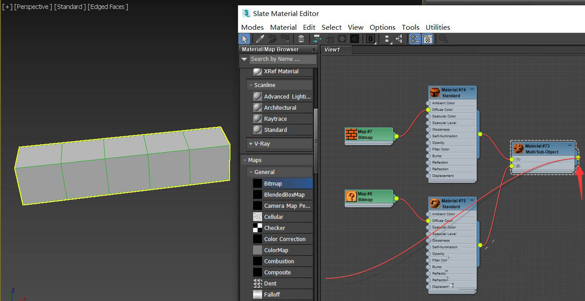
Task: Collapse Material #74 node with minus
Action: [x=472, y=89]
